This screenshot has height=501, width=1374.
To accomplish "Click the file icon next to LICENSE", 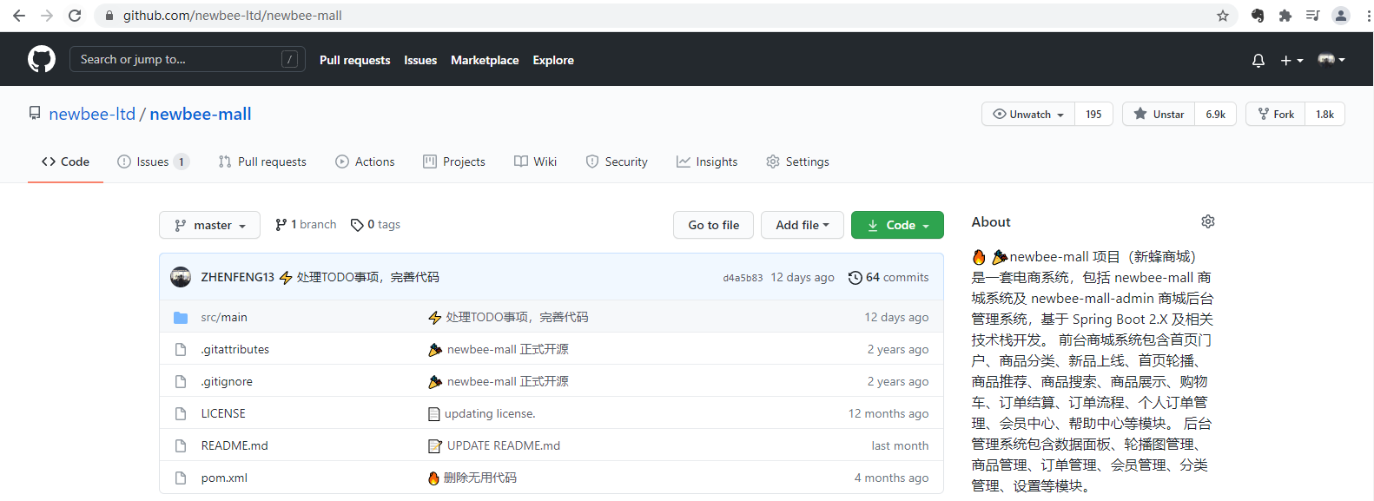I will pyautogui.click(x=181, y=413).
